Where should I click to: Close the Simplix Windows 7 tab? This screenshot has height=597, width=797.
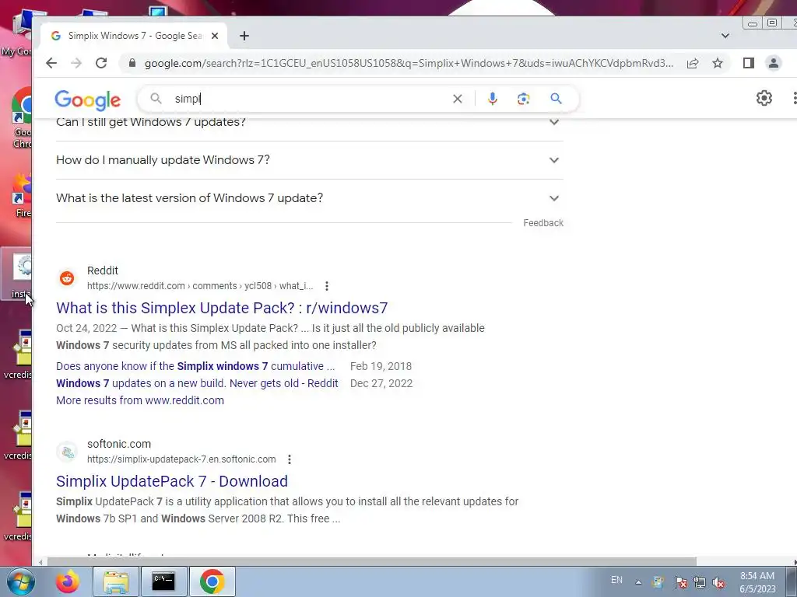click(215, 36)
